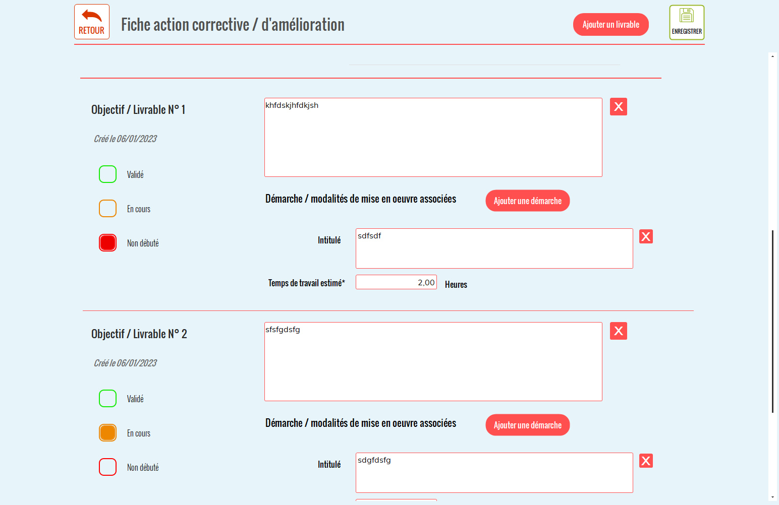Toggle En cours orange box for Livrable 2
This screenshot has height=505, width=779.
click(108, 433)
